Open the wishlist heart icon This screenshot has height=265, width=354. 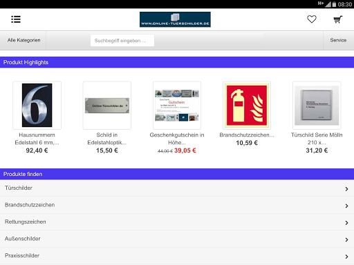(312, 19)
